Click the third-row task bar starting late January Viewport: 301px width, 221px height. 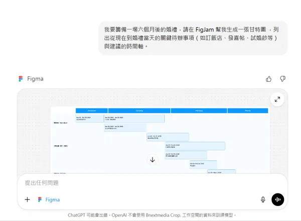[168, 137]
